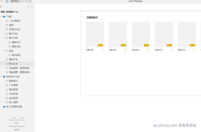Click the page icon next to 数据概况
Screen dimensions: 201x132
pos(7,81)
